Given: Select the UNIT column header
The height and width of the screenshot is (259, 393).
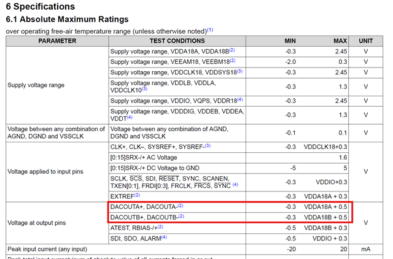Looking at the screenshot, I should pos(366,41).
